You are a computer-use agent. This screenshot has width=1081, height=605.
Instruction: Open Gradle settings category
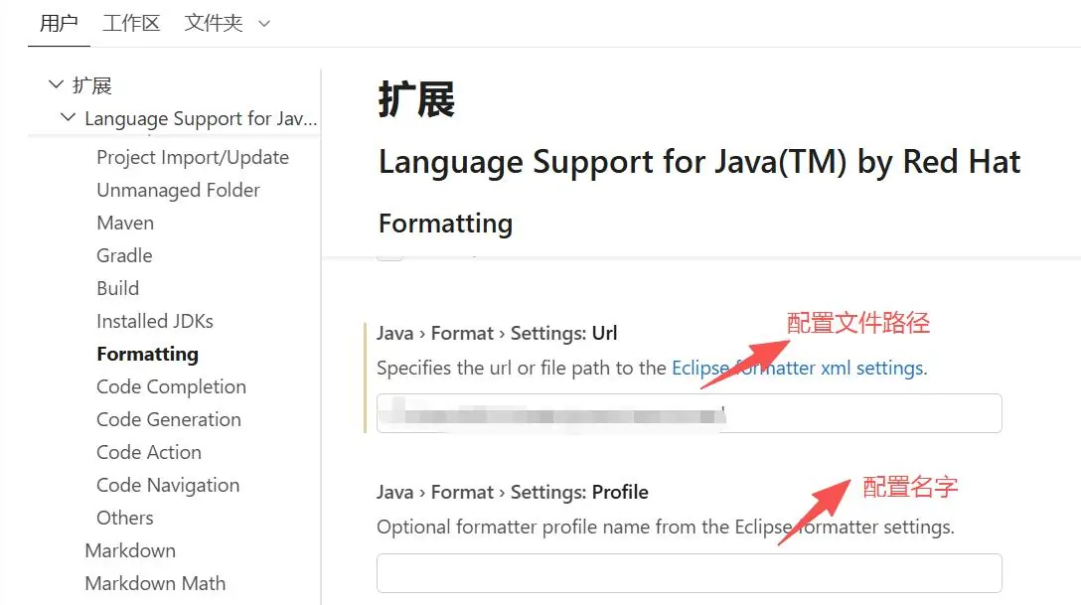pos(124,255)
